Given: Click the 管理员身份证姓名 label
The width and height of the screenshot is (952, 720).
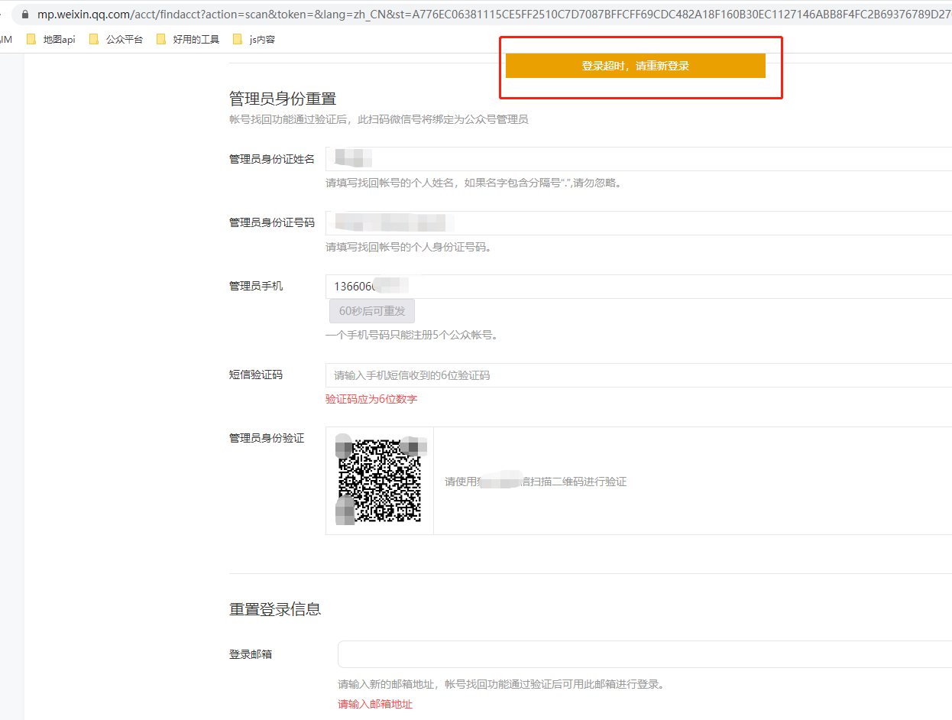Looking at the screenshot, I should (x=272, y=159).
